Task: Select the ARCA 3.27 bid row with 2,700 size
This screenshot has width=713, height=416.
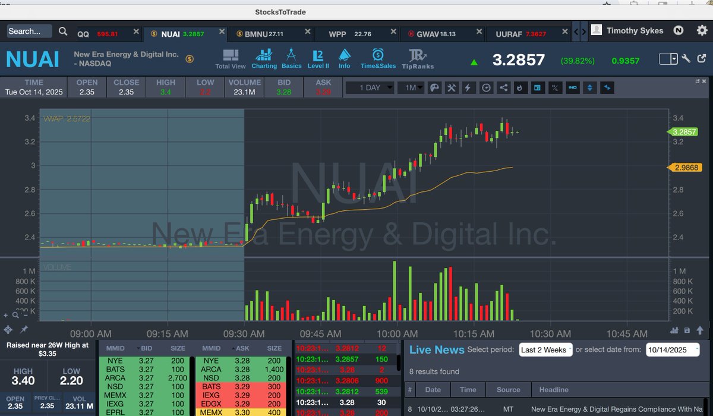Action: 144,377
